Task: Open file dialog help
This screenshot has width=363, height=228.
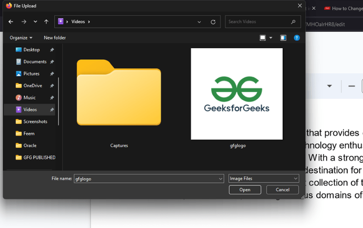Action: click(296, 38)
